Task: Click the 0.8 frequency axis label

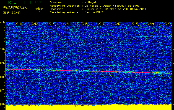Action: coord(2,77)
